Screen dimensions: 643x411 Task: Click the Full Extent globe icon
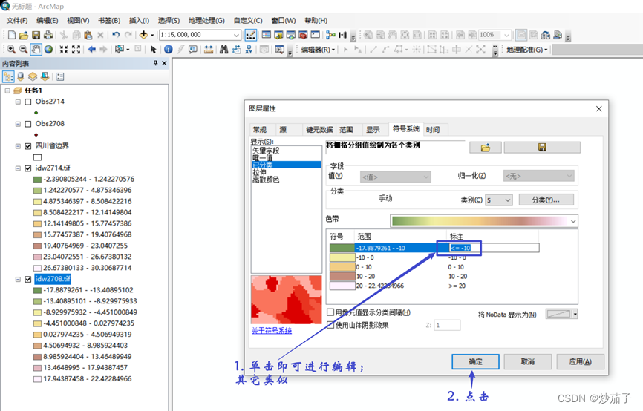(49, 50)
